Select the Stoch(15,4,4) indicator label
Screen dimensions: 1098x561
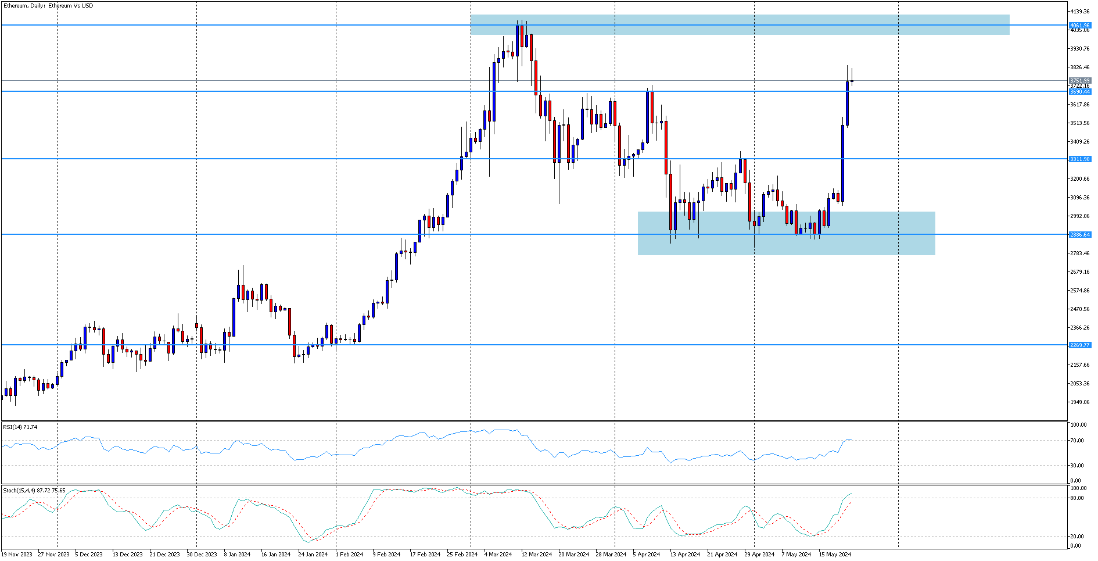click(34, 491)
